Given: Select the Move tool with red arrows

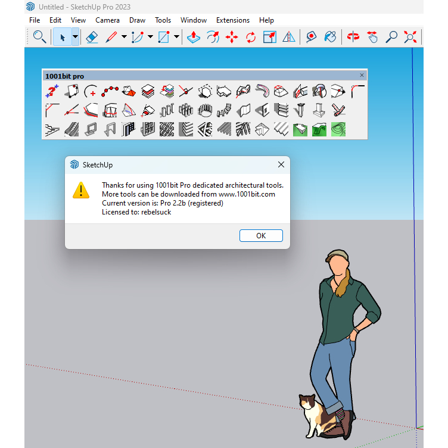Looking at the screenshot, I should (232, 37).
